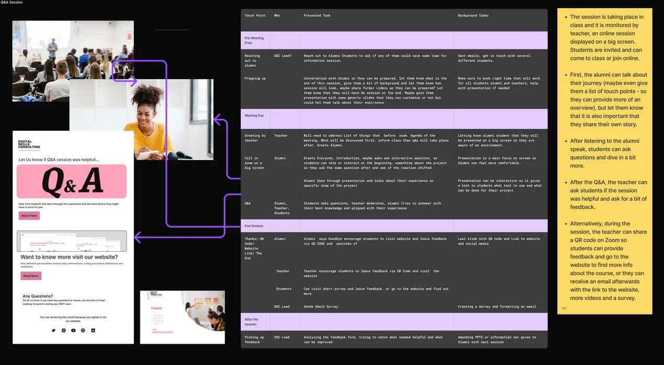Screen dimensions: 664x365
Task: Select the purple arrowhead pointing at website preview
Action: (138, 238)
